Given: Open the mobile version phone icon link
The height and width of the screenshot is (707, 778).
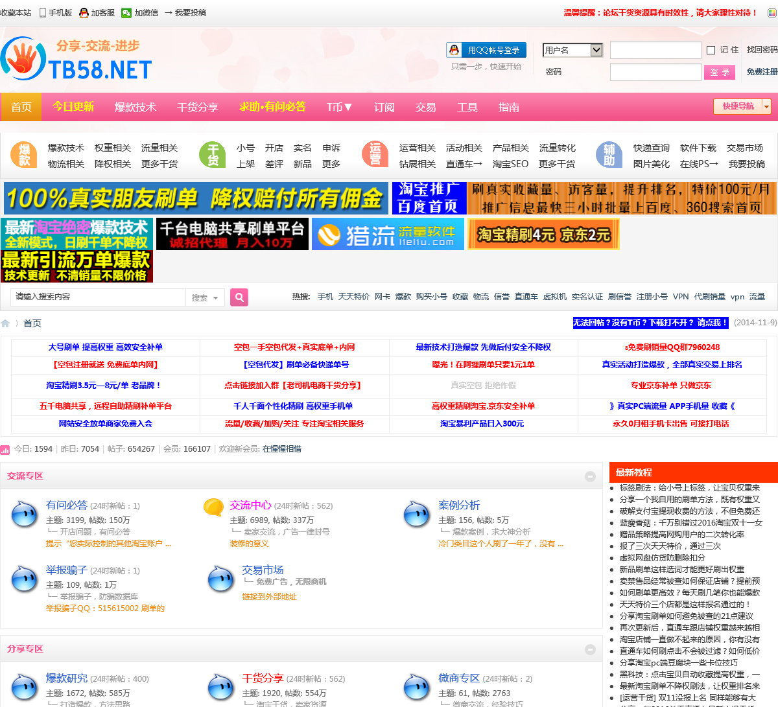Looking at the screenshot, I should [x=43, y=12].
